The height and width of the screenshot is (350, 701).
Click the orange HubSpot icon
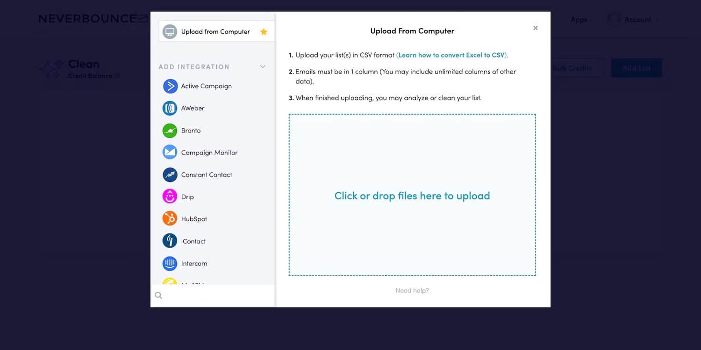click(170, 219)
